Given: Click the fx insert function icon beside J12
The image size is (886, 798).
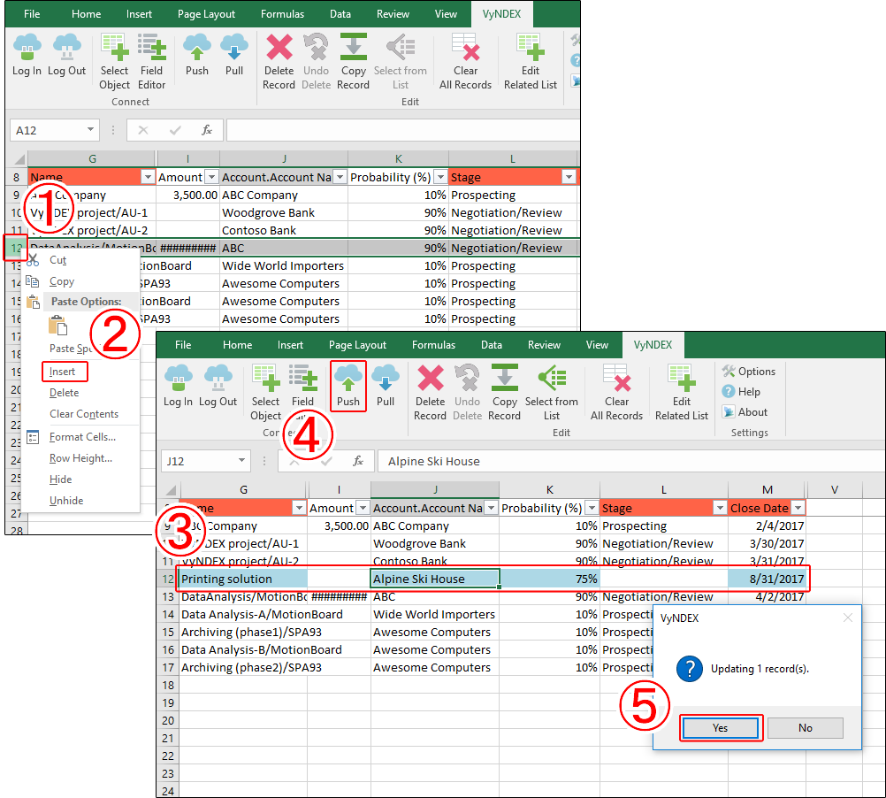Looking at the screenshot, I should [358, 461].
